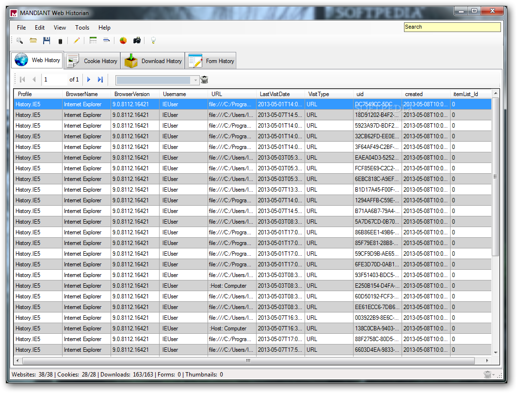Open the Edit menu

coord(40,28)
